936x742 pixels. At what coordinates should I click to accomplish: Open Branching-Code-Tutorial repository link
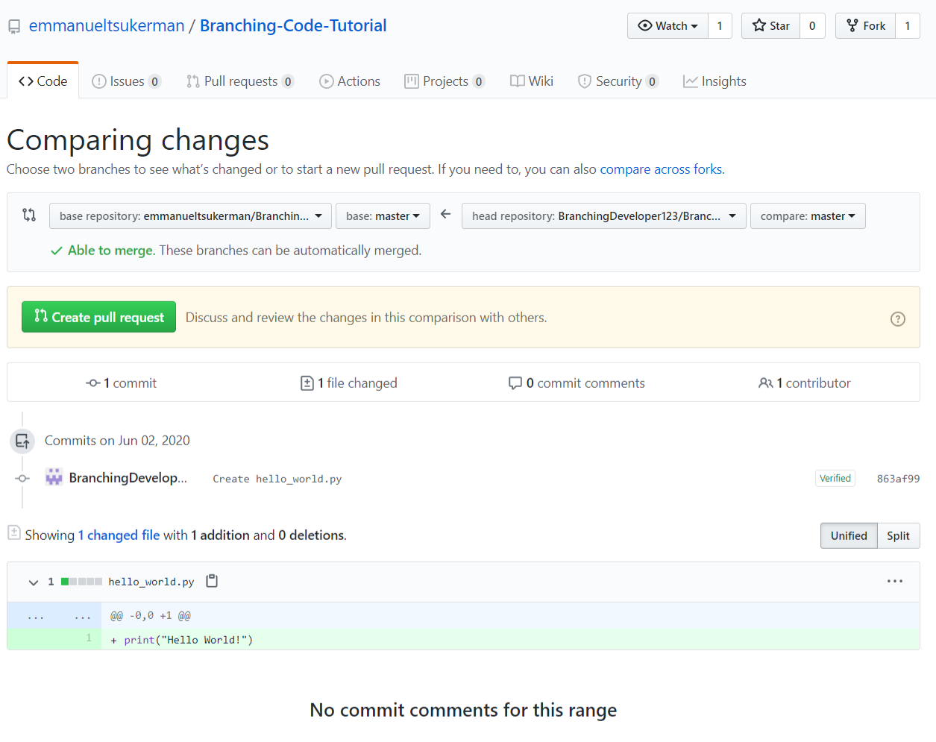tap(293, 26)
